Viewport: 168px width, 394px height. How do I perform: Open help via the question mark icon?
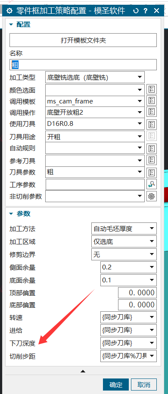(146, 11)
